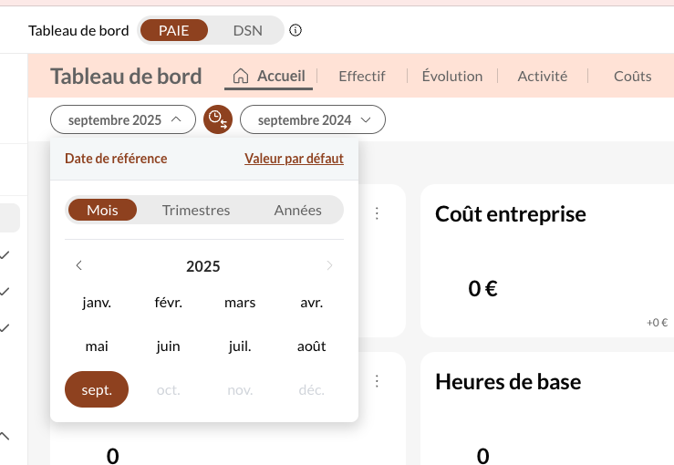Open the Effectif tab
The height and width of the screenshot is (465, 674).
coord(361,76)
